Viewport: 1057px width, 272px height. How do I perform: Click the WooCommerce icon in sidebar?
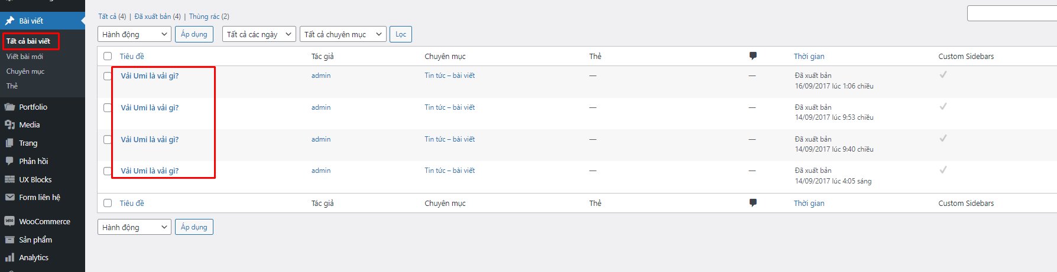click(x=9, y=222)
